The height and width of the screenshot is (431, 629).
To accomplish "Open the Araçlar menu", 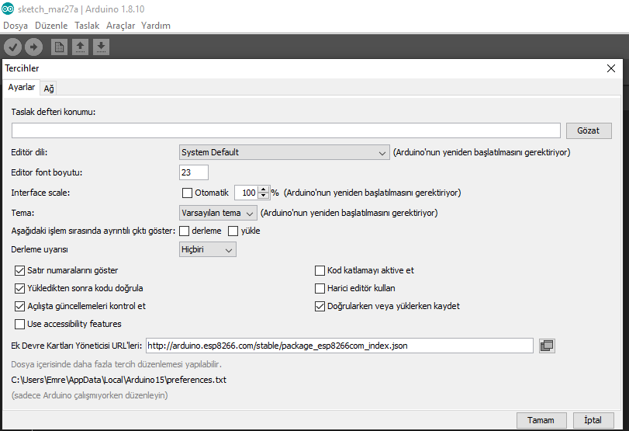I will (121, 26).
